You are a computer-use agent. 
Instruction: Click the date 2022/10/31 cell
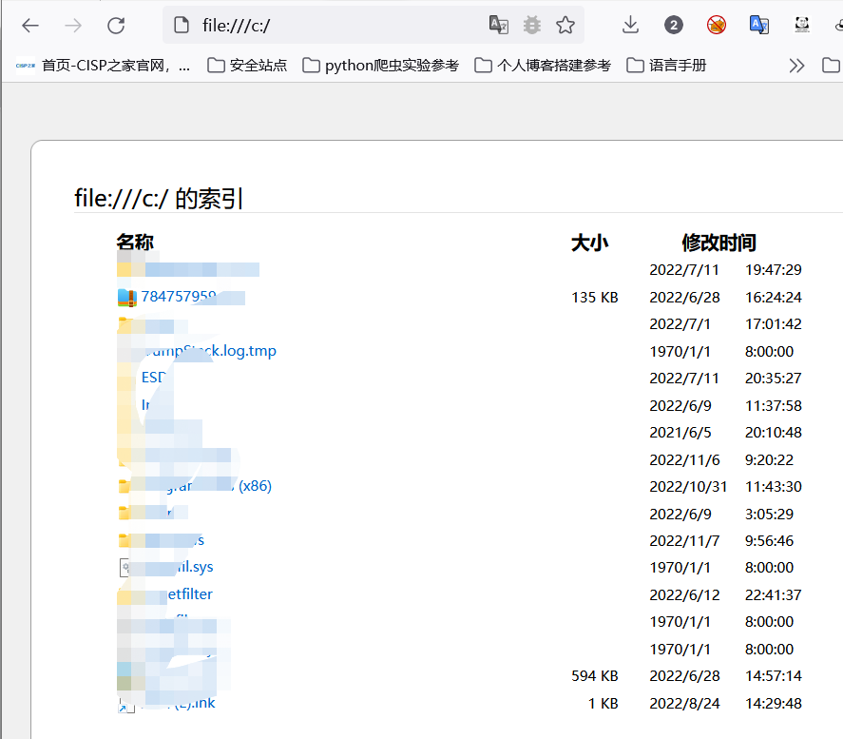point(688,487)
